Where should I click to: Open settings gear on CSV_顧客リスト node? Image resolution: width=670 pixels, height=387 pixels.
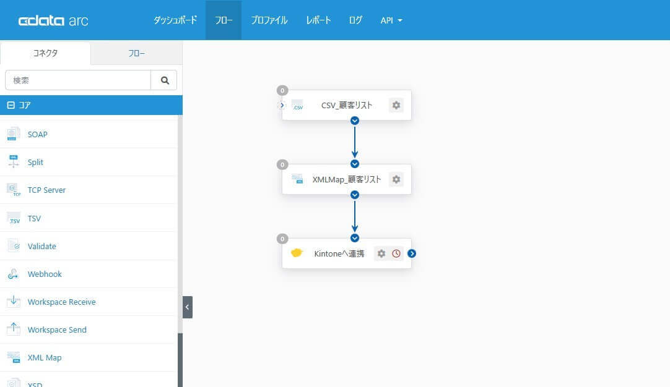(396, 105)
